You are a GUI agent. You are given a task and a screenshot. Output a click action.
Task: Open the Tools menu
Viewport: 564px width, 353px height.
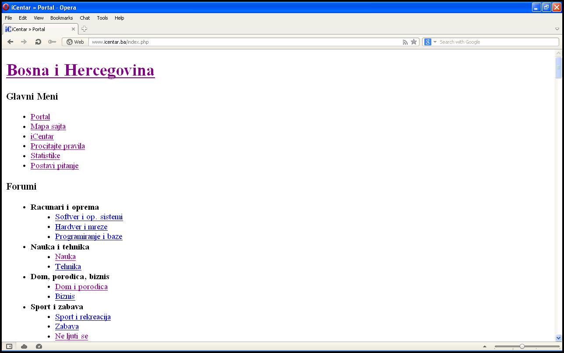102,18
